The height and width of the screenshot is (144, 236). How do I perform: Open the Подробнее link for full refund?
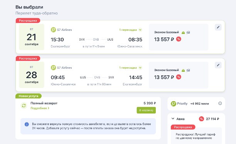40,108
